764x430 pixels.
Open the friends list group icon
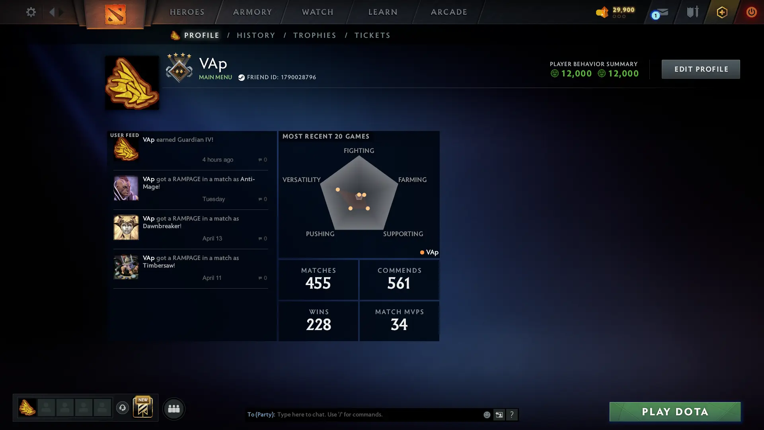pos(173,408)
